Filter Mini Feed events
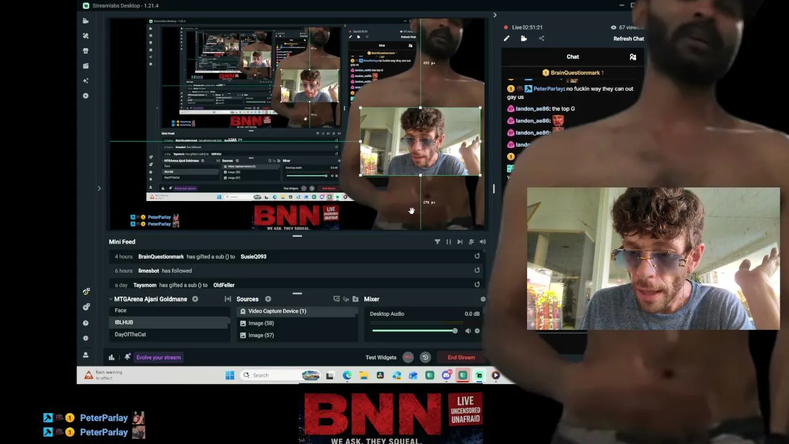The image size is (789, 444). pyautogui.click(x=438, y=242)
